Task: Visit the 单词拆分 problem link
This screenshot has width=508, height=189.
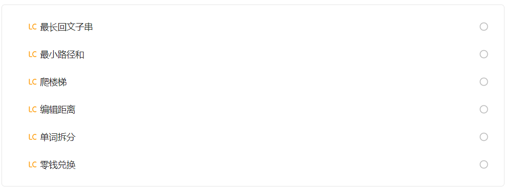Action: pos(58,137)
